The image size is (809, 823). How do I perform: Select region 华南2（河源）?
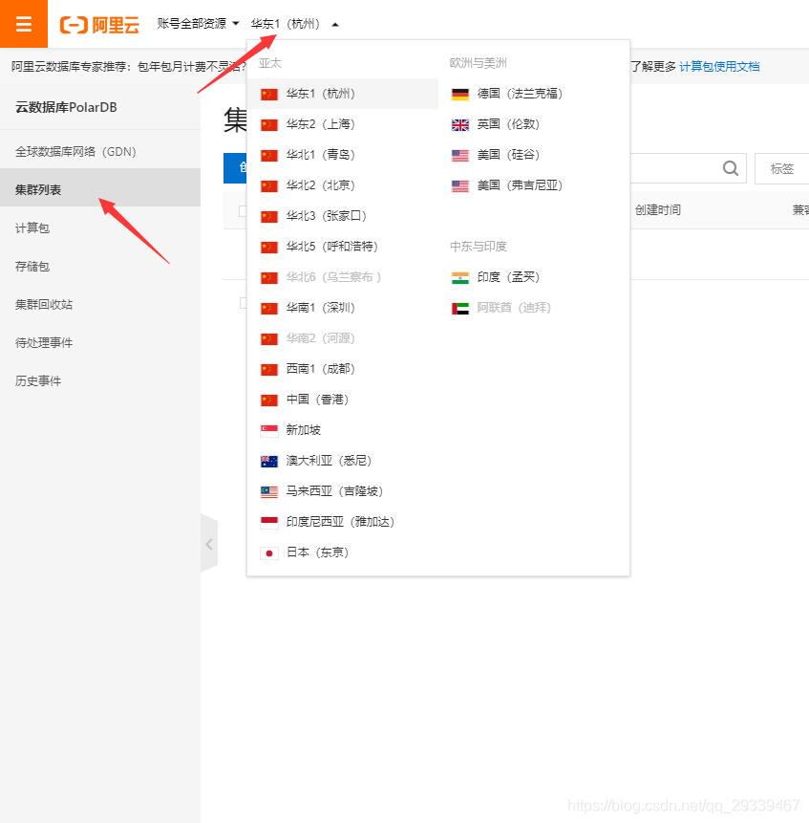[343, 338]
